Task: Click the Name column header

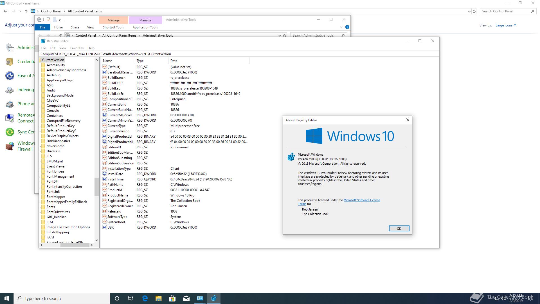Action: (x=118, y=61)
